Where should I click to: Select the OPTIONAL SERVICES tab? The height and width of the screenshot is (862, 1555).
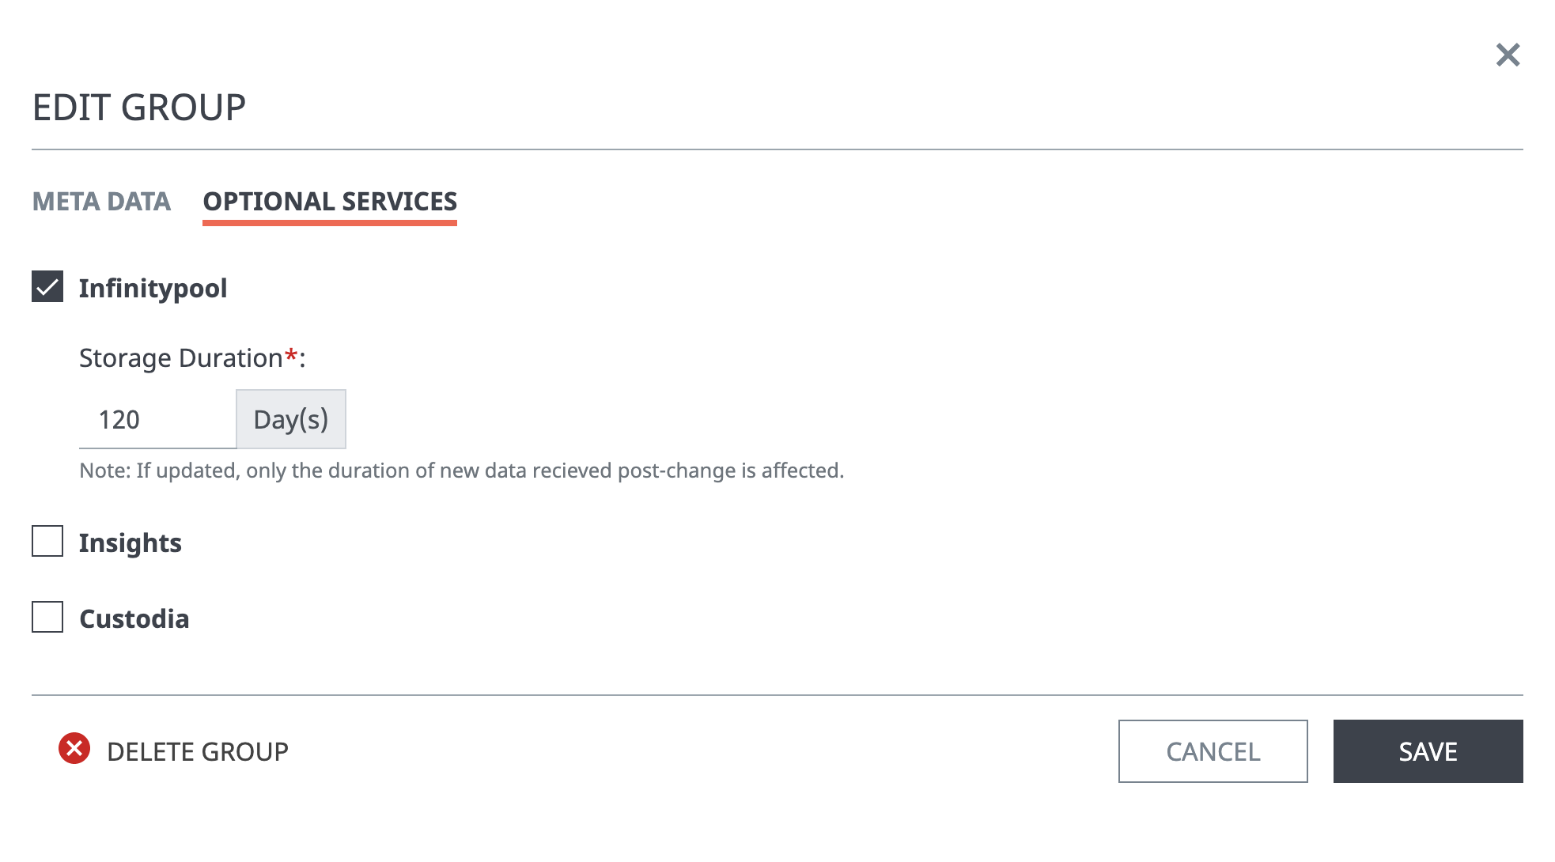click(x=330, y=202)
